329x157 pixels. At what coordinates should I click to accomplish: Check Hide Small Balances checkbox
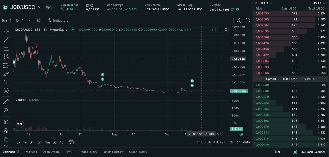point(295,152)
